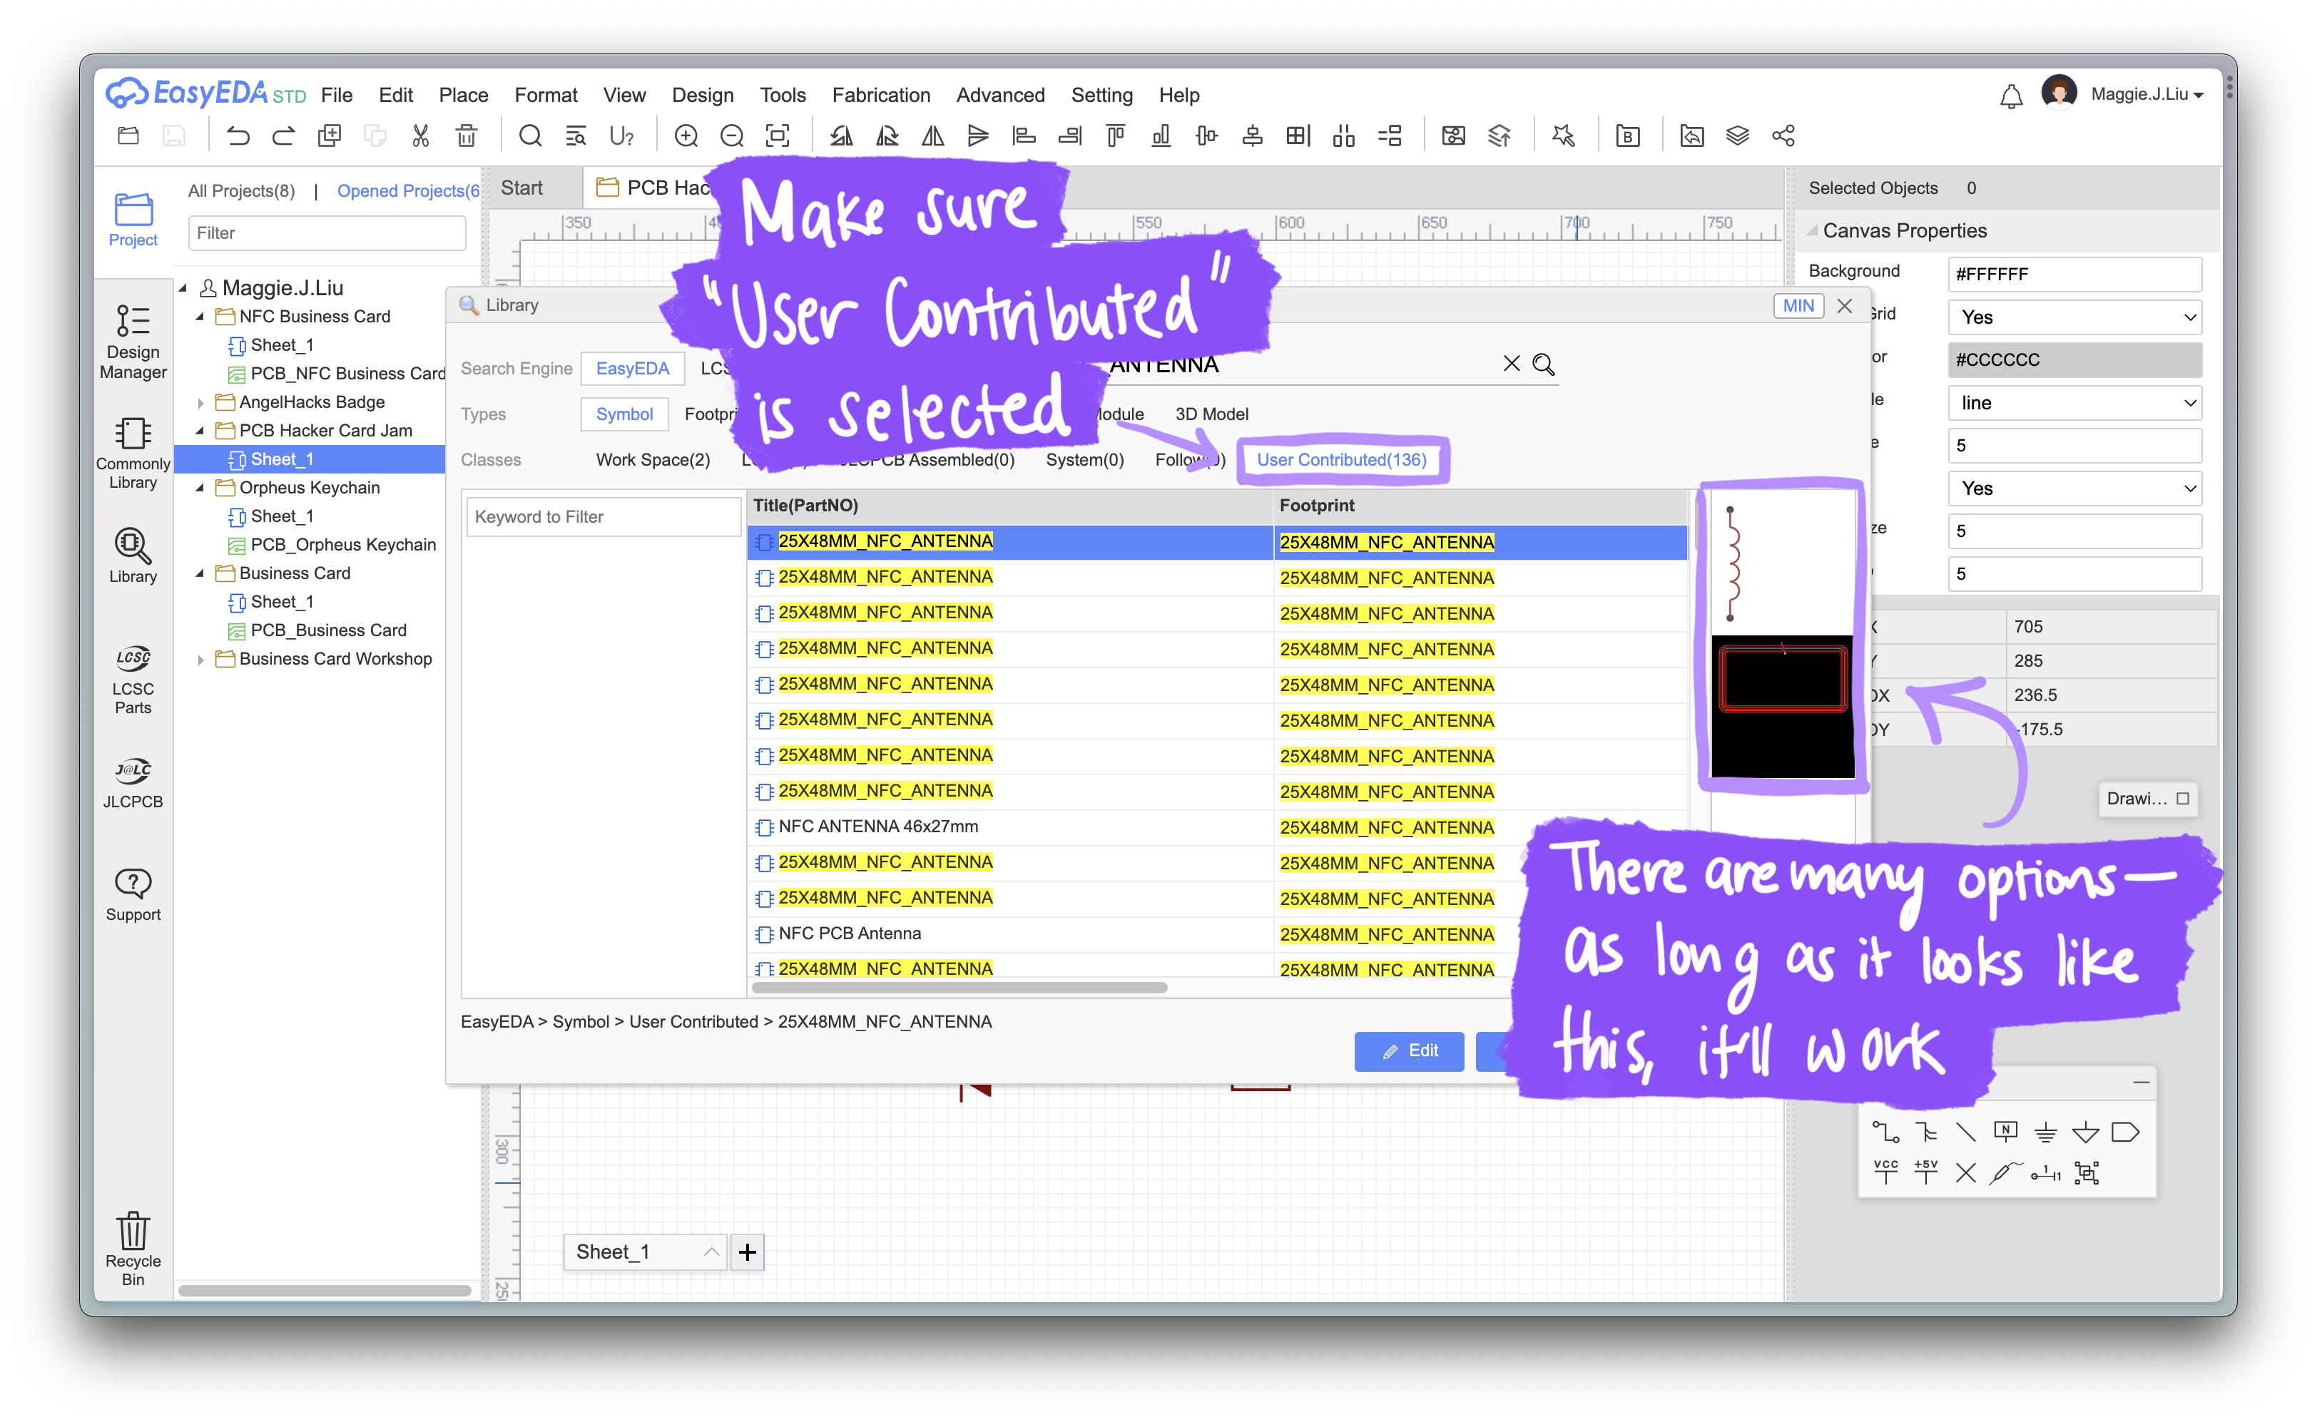Viewport: 2317px width, 1422px height.
Task: Select the Voltage Probe tool
Action: pyautogui.click(x=2006, y=1173)
